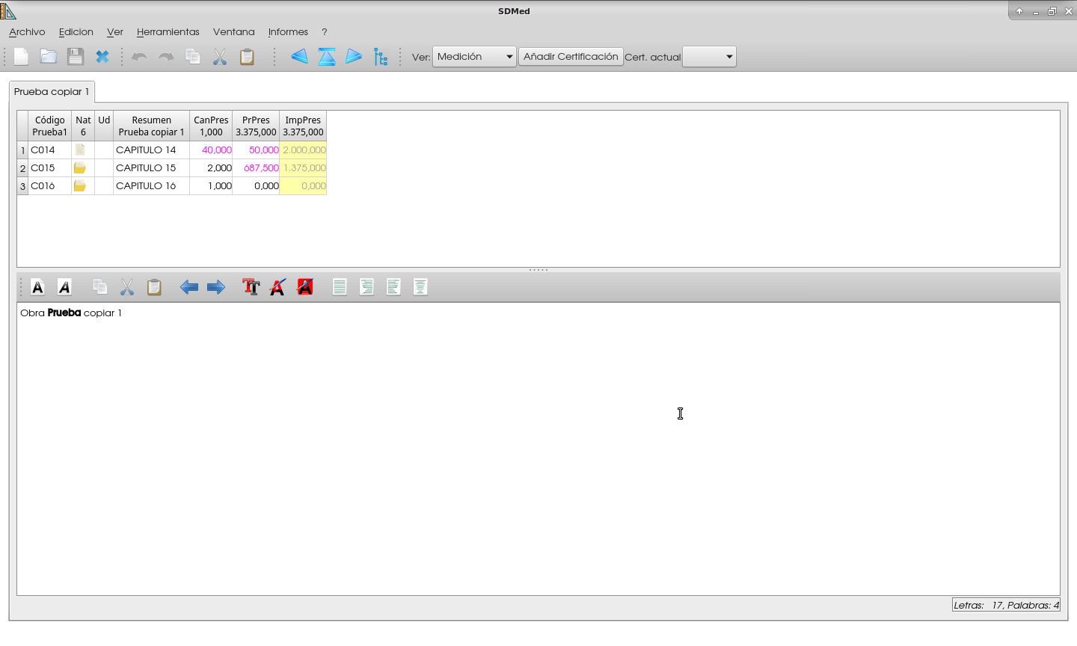Open the font selection TT icon
This screenshot has height=646, width=1077.
pyautogui.click(x=251, y=287)
